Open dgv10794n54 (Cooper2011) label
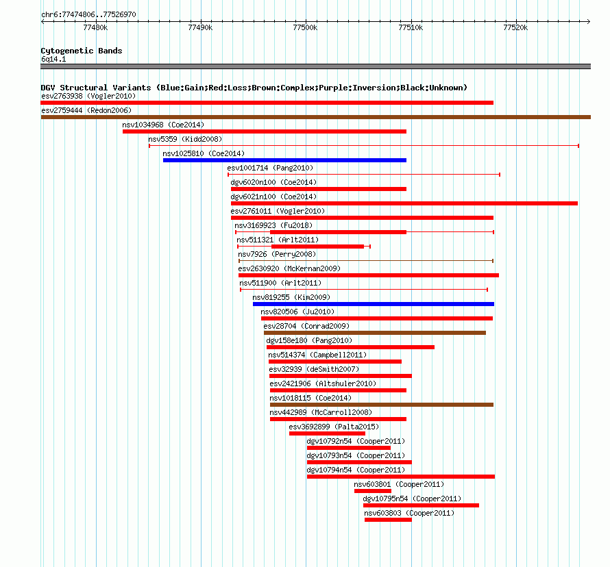Viewport: 610px width, 567px height. (356, 470)
